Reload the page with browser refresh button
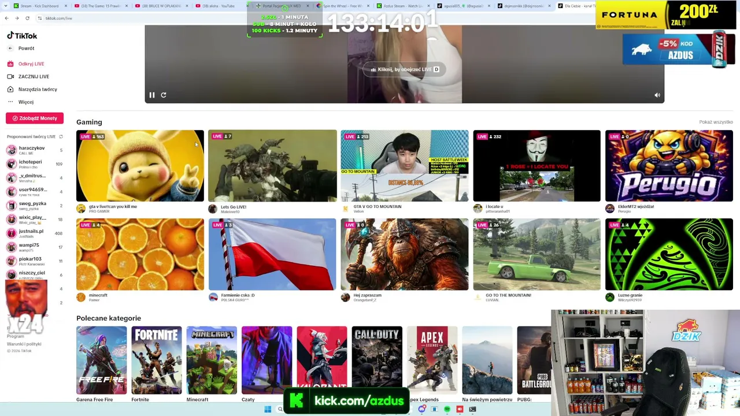This screenshot has height=416, width=740. coord(27,18)
